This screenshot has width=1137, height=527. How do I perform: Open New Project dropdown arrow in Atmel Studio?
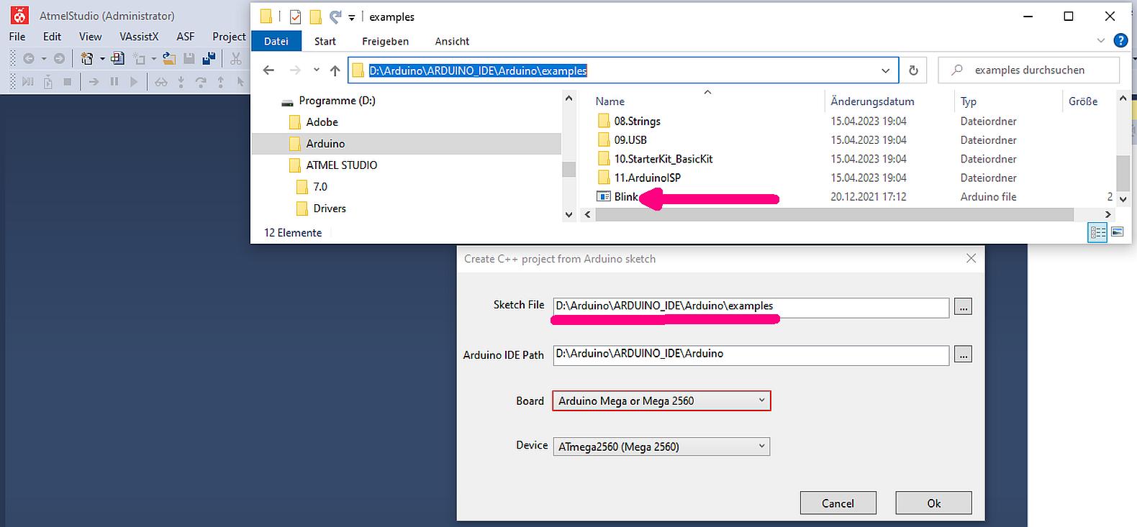point(101,59)
